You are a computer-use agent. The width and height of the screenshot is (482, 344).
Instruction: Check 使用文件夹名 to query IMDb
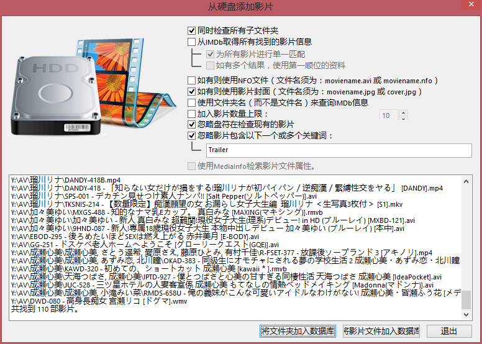(192, 103)
